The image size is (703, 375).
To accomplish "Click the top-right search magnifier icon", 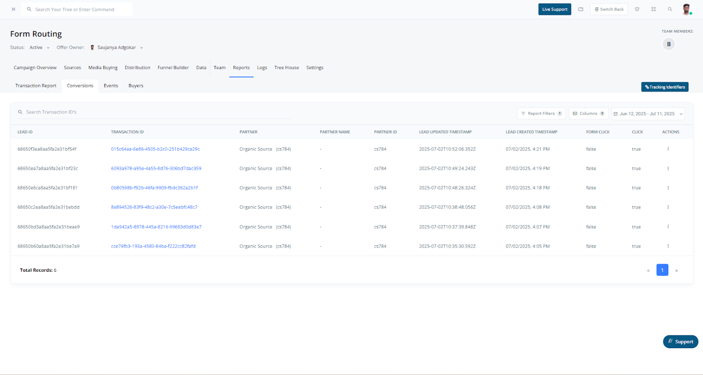I will point(670,9).
